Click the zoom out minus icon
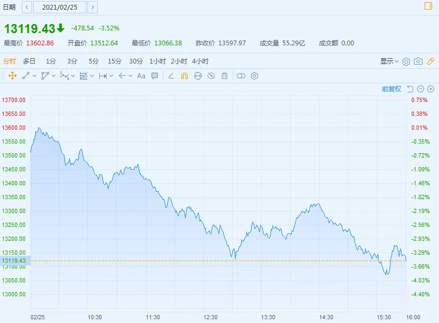439x323 pixels. pos(420,89)
